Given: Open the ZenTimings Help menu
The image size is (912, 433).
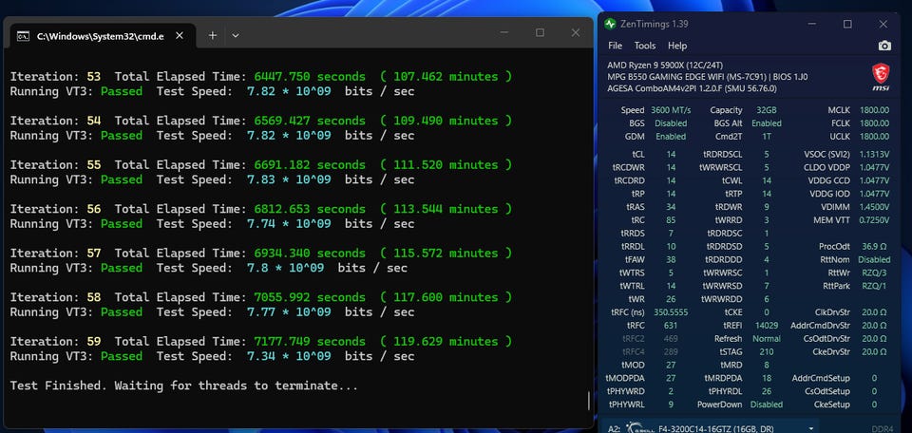Looking at the screenshot, I should pyautogui.click(x=677, y=46).
